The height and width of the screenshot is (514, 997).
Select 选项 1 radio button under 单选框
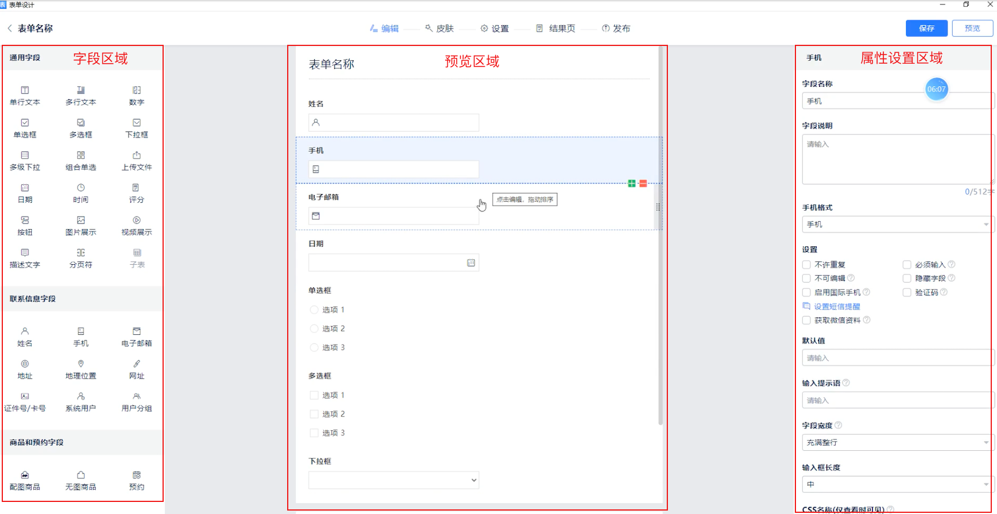click(314, 310)
